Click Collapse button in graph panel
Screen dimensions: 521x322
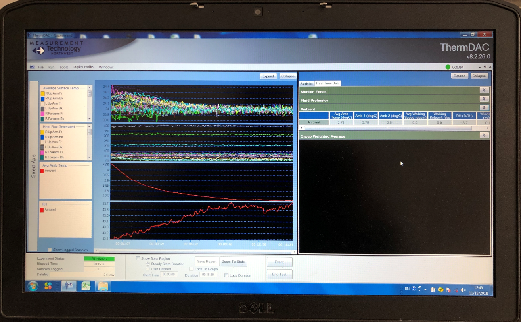pyautogui.click(x=288, y=76)
